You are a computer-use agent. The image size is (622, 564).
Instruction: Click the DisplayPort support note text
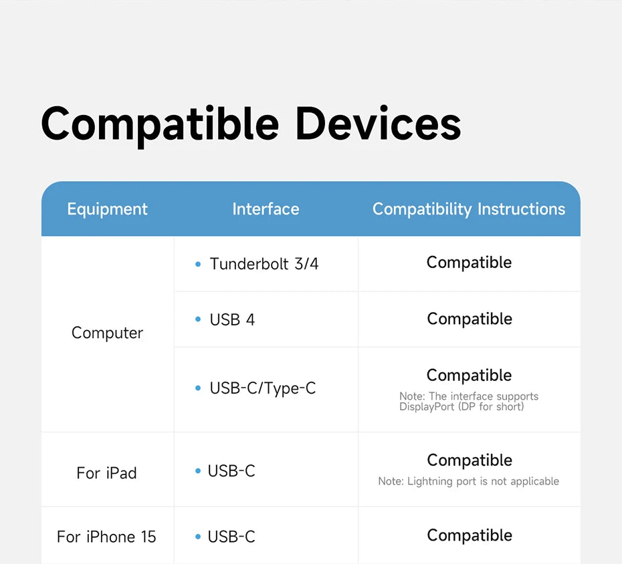(469, 401)
